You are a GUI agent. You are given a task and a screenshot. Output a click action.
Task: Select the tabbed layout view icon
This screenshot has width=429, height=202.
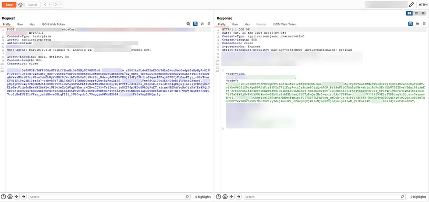pos(422,13)
